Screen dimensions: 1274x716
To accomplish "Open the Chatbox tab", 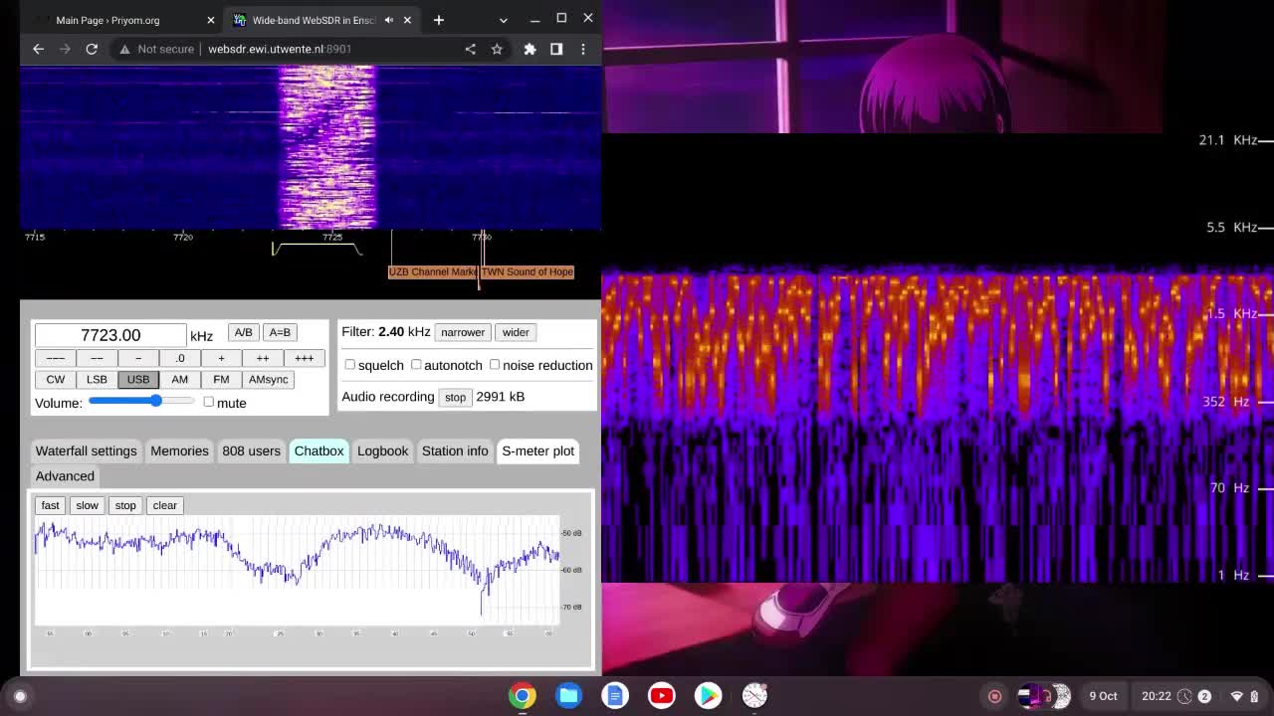I will (x=318, y=450).
